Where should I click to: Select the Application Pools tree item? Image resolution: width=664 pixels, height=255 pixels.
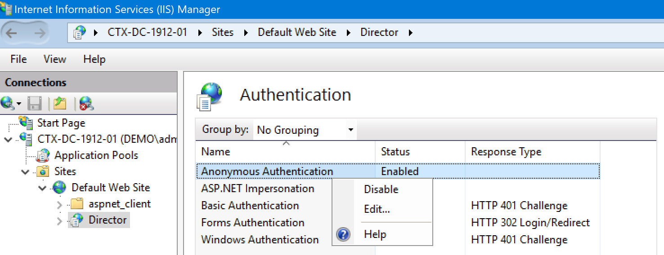[x=96, y=155]
